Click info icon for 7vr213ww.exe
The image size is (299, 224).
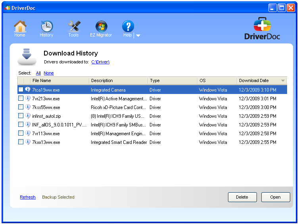(x=28, y=98)
